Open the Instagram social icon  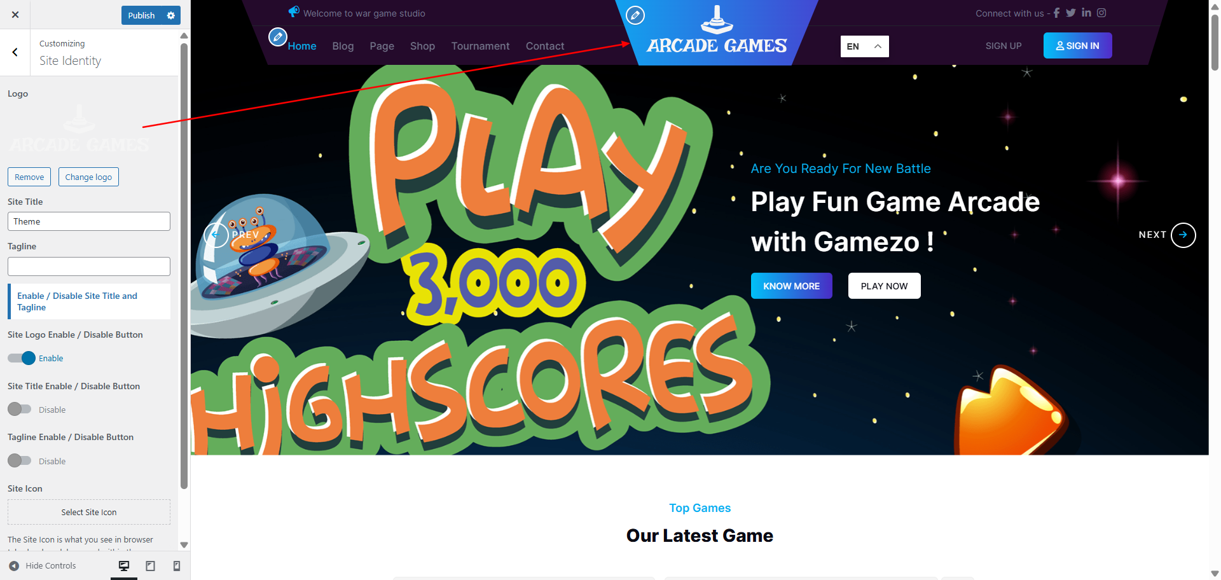click(x=1101, y=13)
